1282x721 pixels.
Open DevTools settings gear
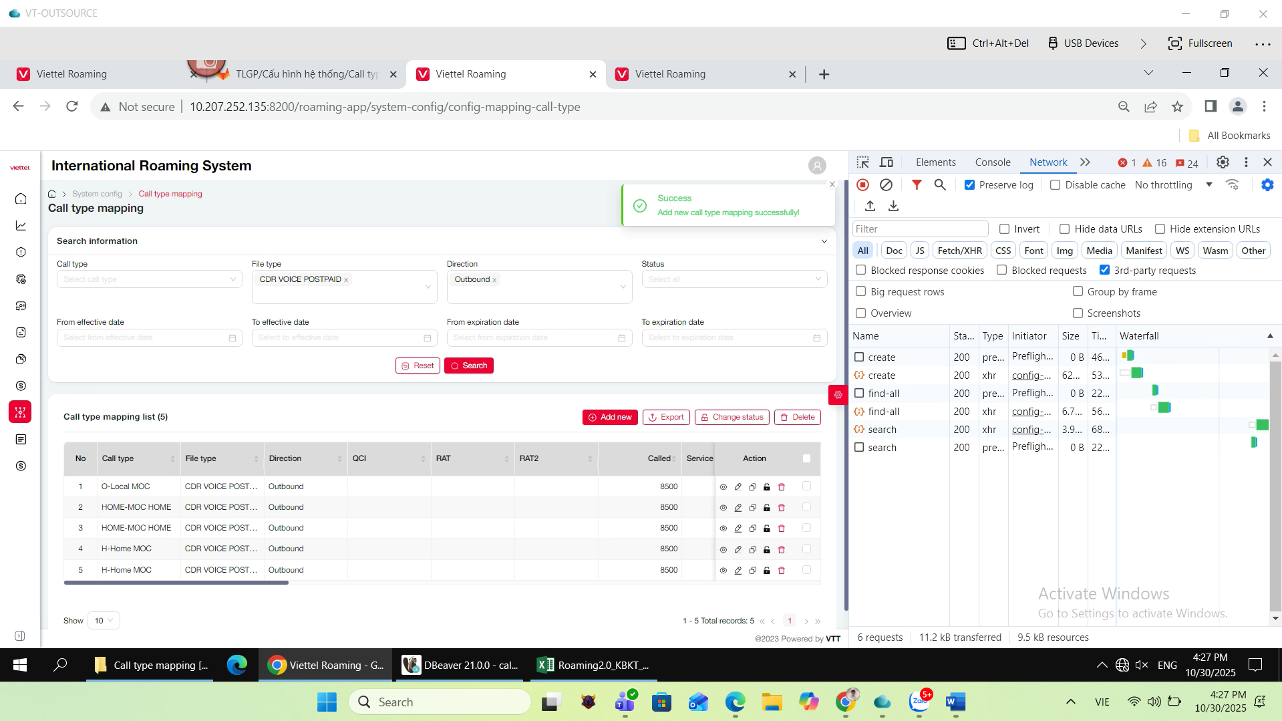(1222, 162)
